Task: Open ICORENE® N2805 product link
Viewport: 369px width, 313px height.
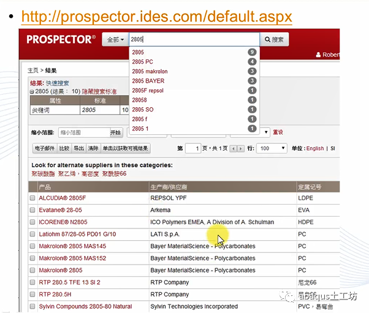Action: [63, 222]
